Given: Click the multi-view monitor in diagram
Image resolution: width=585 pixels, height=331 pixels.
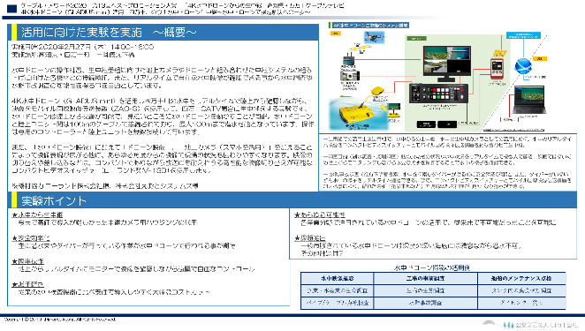Looking at the screenshot, I should [447, 64].
